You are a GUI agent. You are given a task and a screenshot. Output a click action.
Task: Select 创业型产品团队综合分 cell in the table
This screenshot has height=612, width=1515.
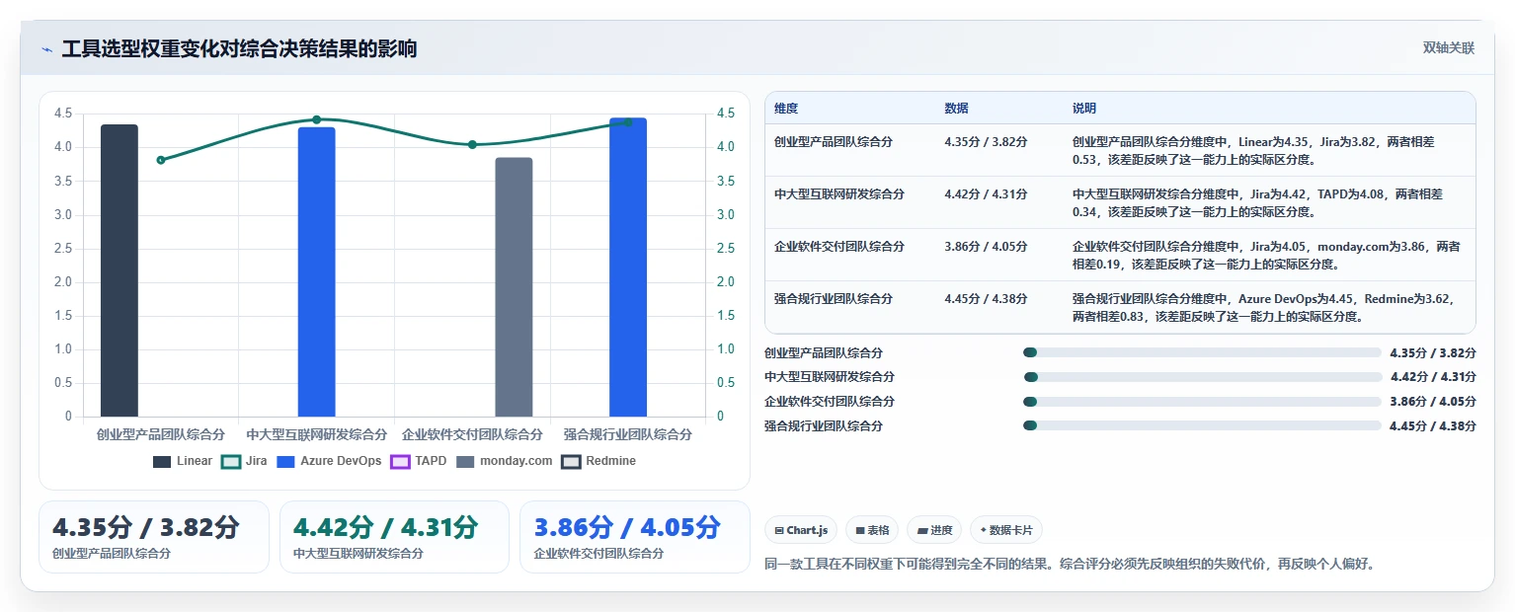(834, 142)
